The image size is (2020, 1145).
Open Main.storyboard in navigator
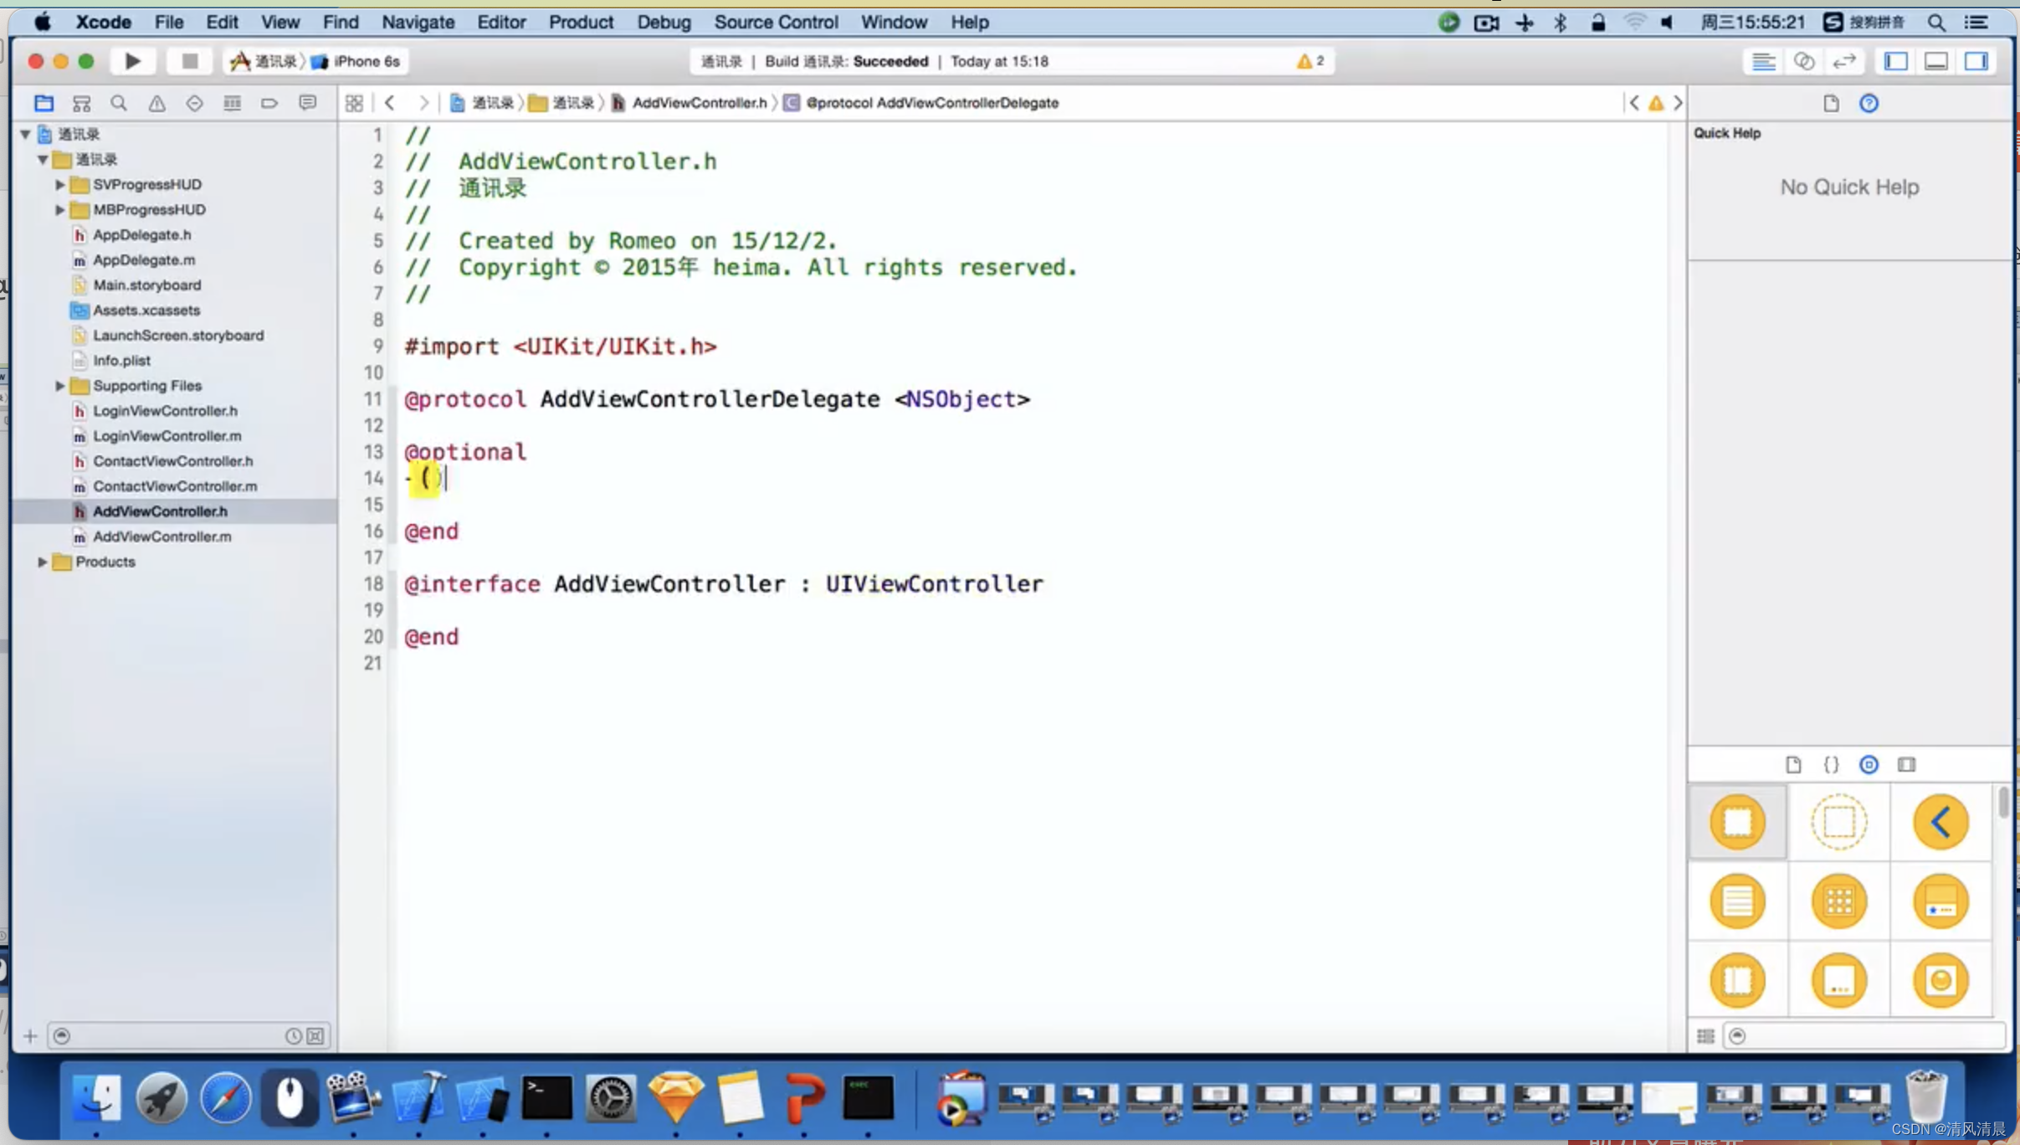coord(146,285)
